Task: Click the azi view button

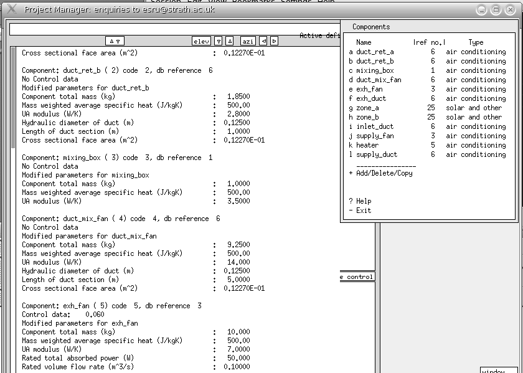Action: click(x=248, y=41)
